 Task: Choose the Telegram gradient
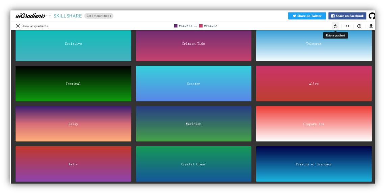pos(314,45)
